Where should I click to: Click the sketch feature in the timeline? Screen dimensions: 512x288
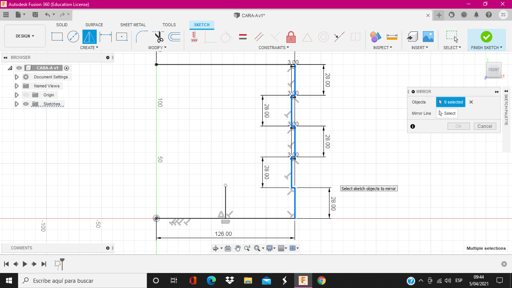58,264
